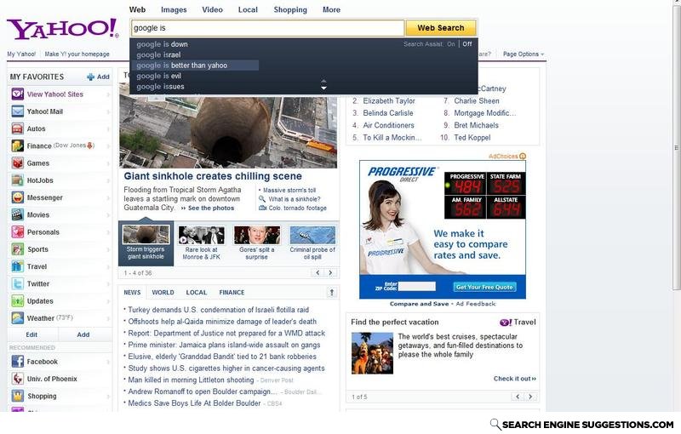Image resolution: width=681 pixels, height=434 pixels.
Task: Show previous featured stories with left arrow
Action: [318, 272]
